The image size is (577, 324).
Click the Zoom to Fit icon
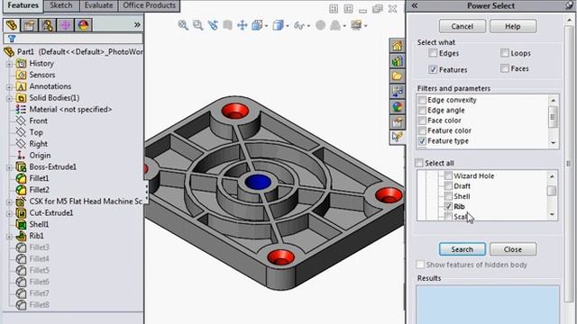[183, 25]
